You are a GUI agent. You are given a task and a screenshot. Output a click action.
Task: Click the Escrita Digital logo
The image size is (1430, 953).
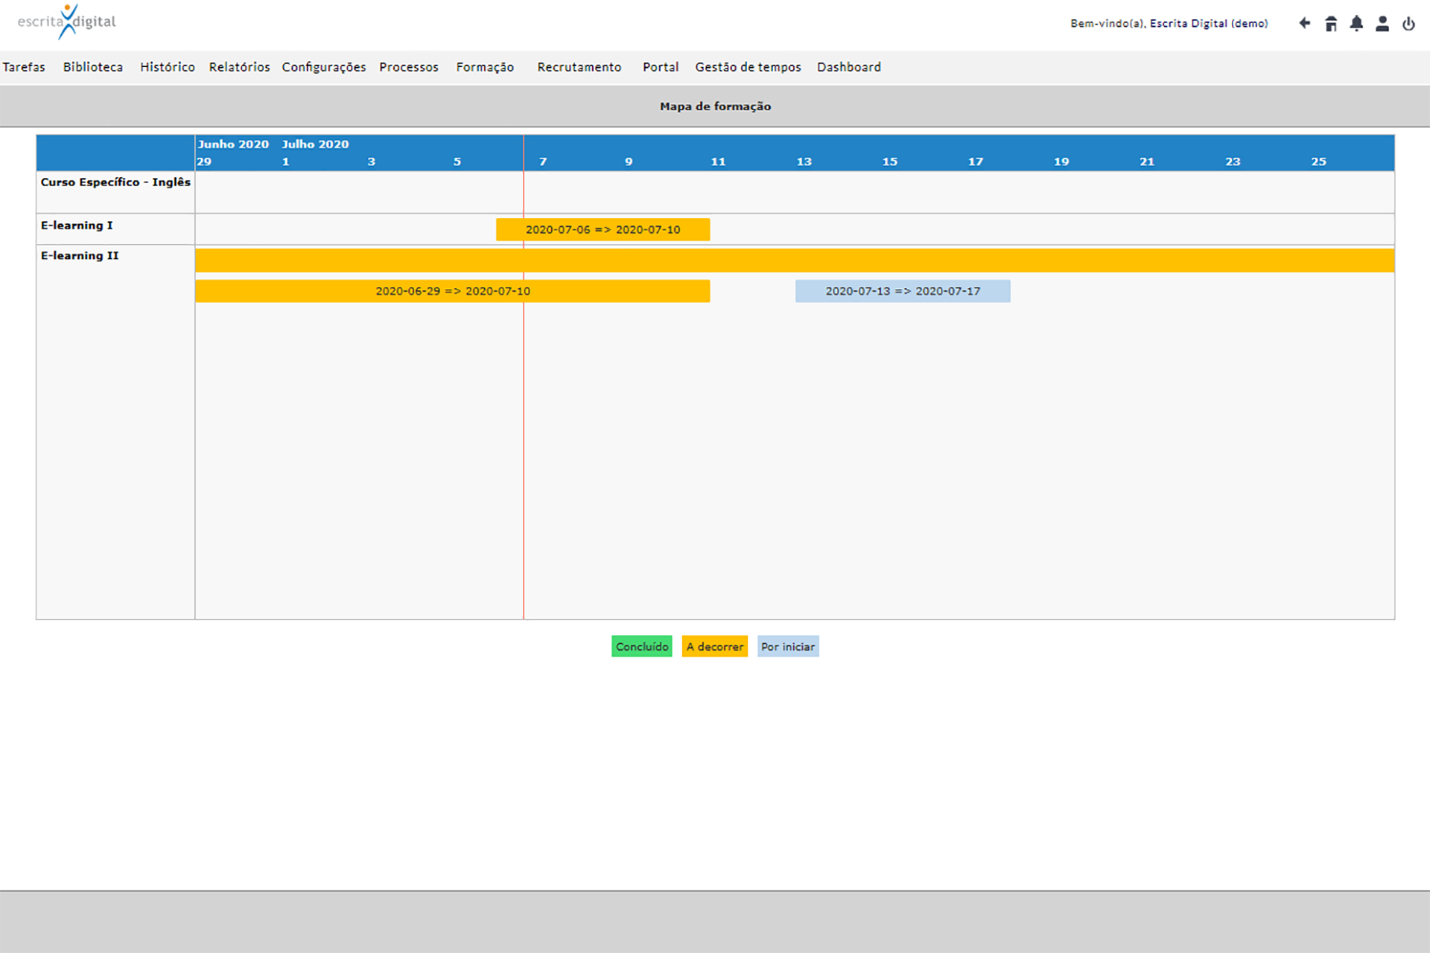pyautogui.click(x=67, y=22)
